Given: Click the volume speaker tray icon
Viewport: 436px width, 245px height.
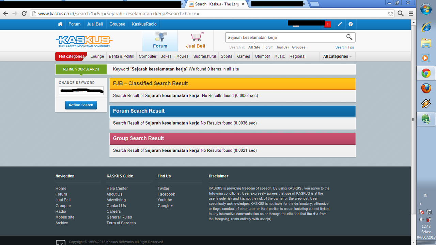Looking at the screenshot, I should [x=422, y=219].
